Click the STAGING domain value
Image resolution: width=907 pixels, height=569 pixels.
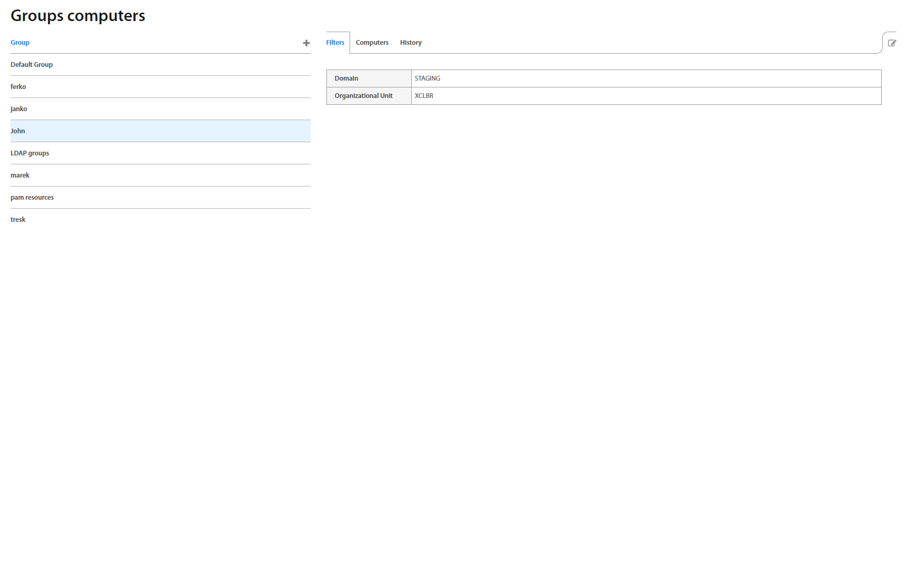[427, 79]
